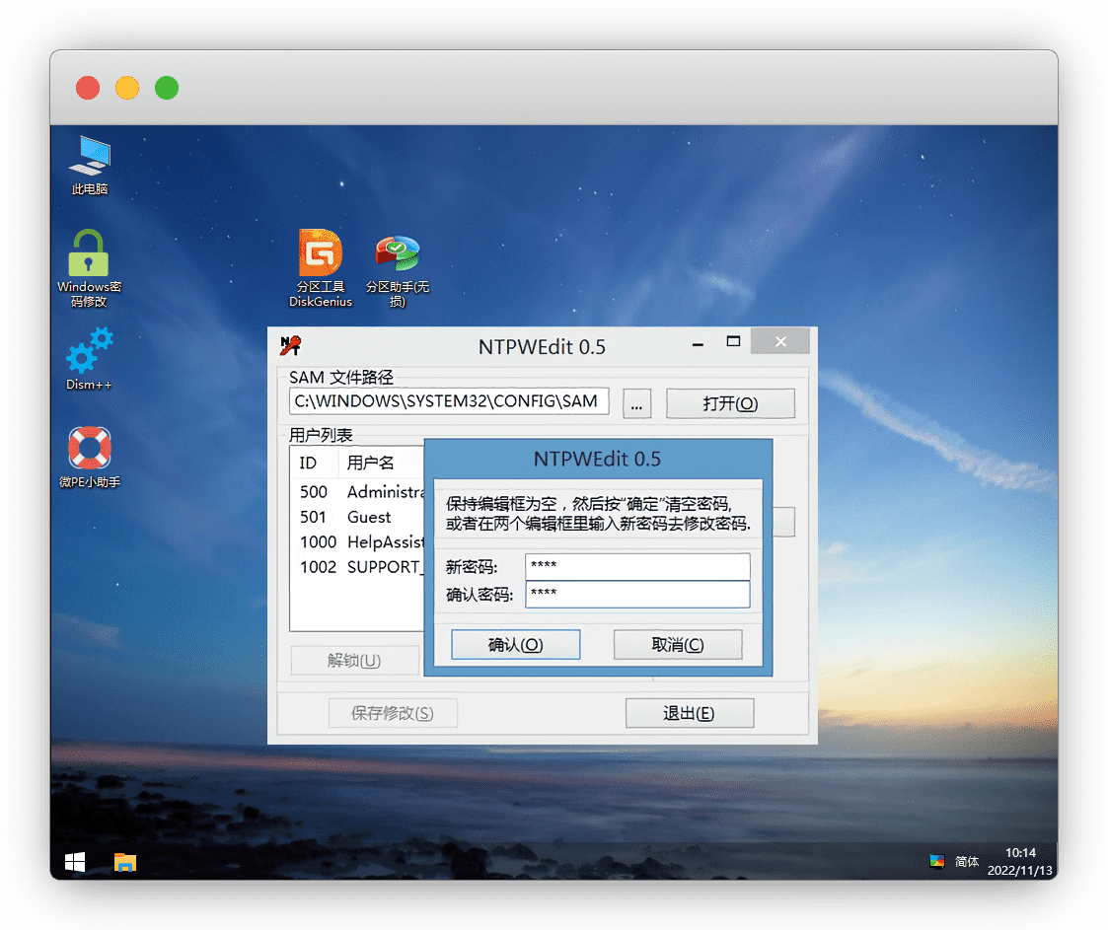Click the 打开(O) button
The height and width of the screenshot is (930, 1108).
click(x=730, y=403)
